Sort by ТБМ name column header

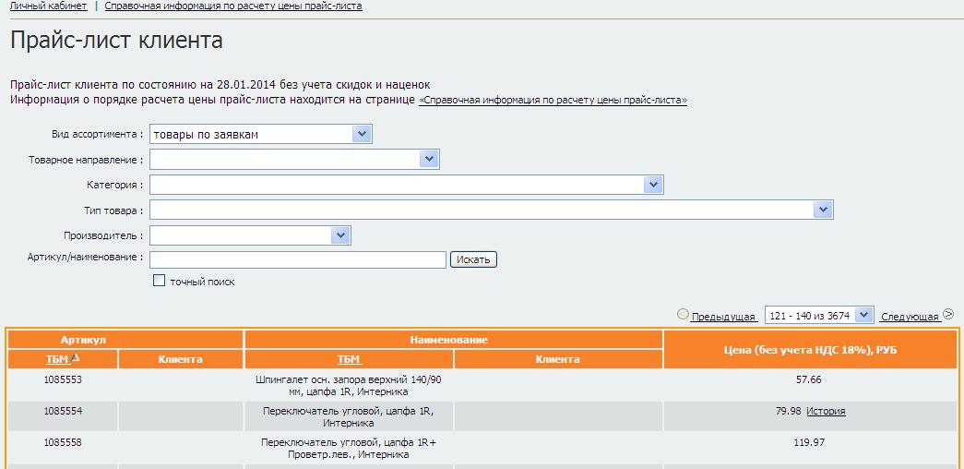coord(349,359)
